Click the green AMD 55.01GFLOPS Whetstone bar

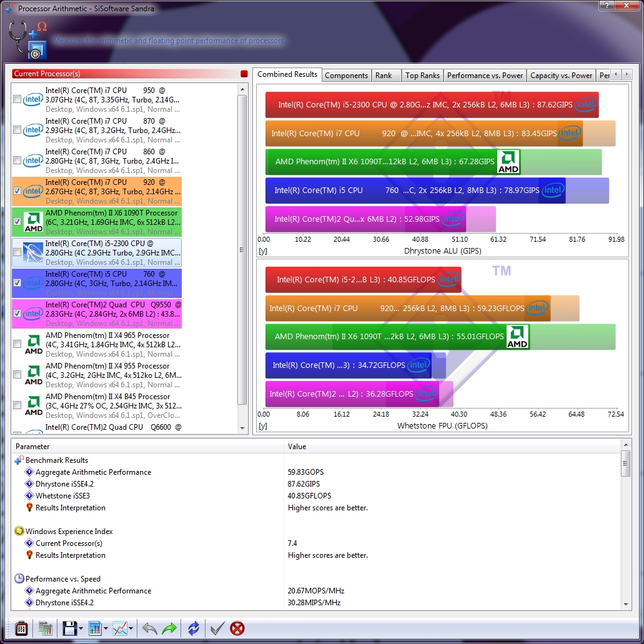397,337
